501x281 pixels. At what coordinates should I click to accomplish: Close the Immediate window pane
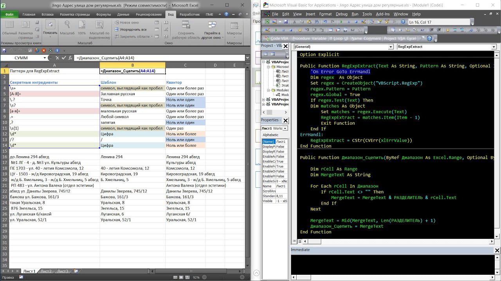(497, 250)
